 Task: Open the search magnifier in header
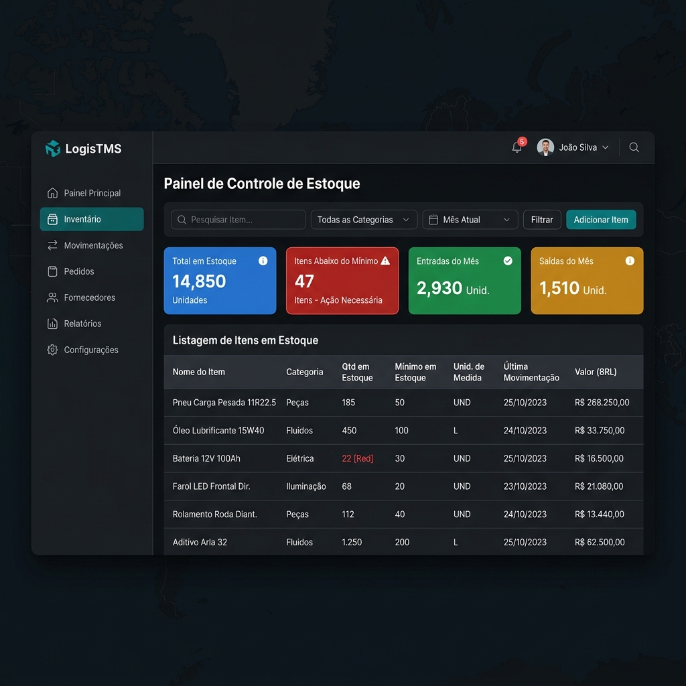pos(634,147)
